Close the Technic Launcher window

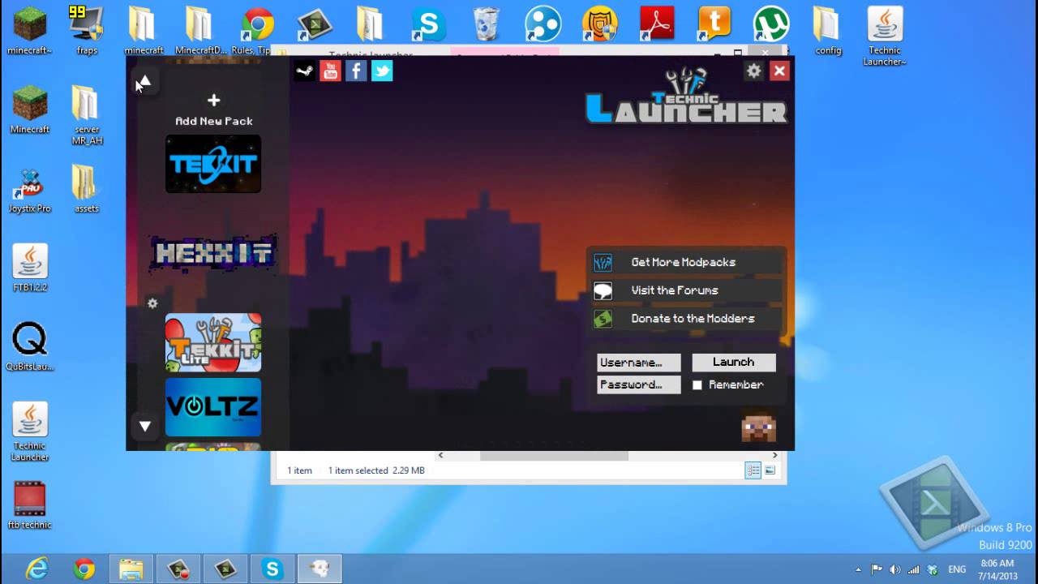(x=779, y=71)
